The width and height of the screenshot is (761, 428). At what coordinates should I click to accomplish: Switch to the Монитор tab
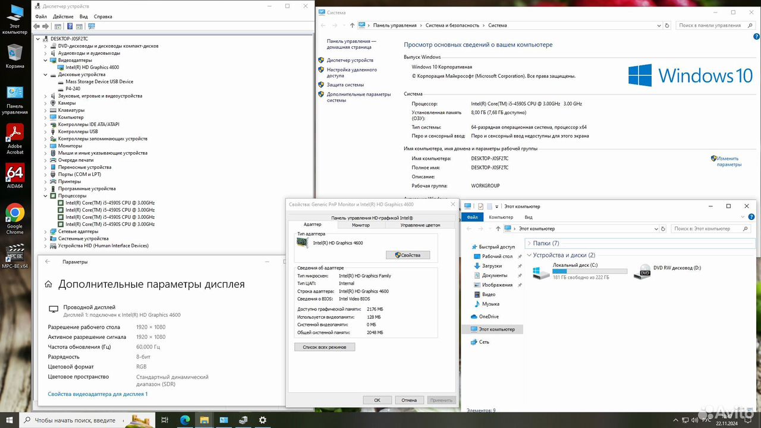click(361, 225)
